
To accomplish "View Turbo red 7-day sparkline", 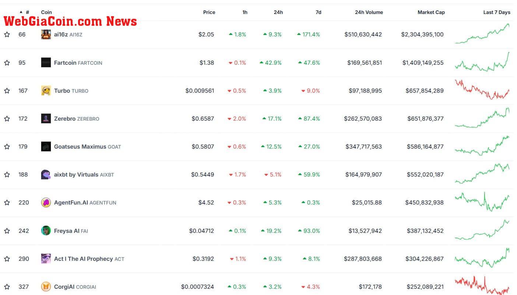I will [482, 89].
